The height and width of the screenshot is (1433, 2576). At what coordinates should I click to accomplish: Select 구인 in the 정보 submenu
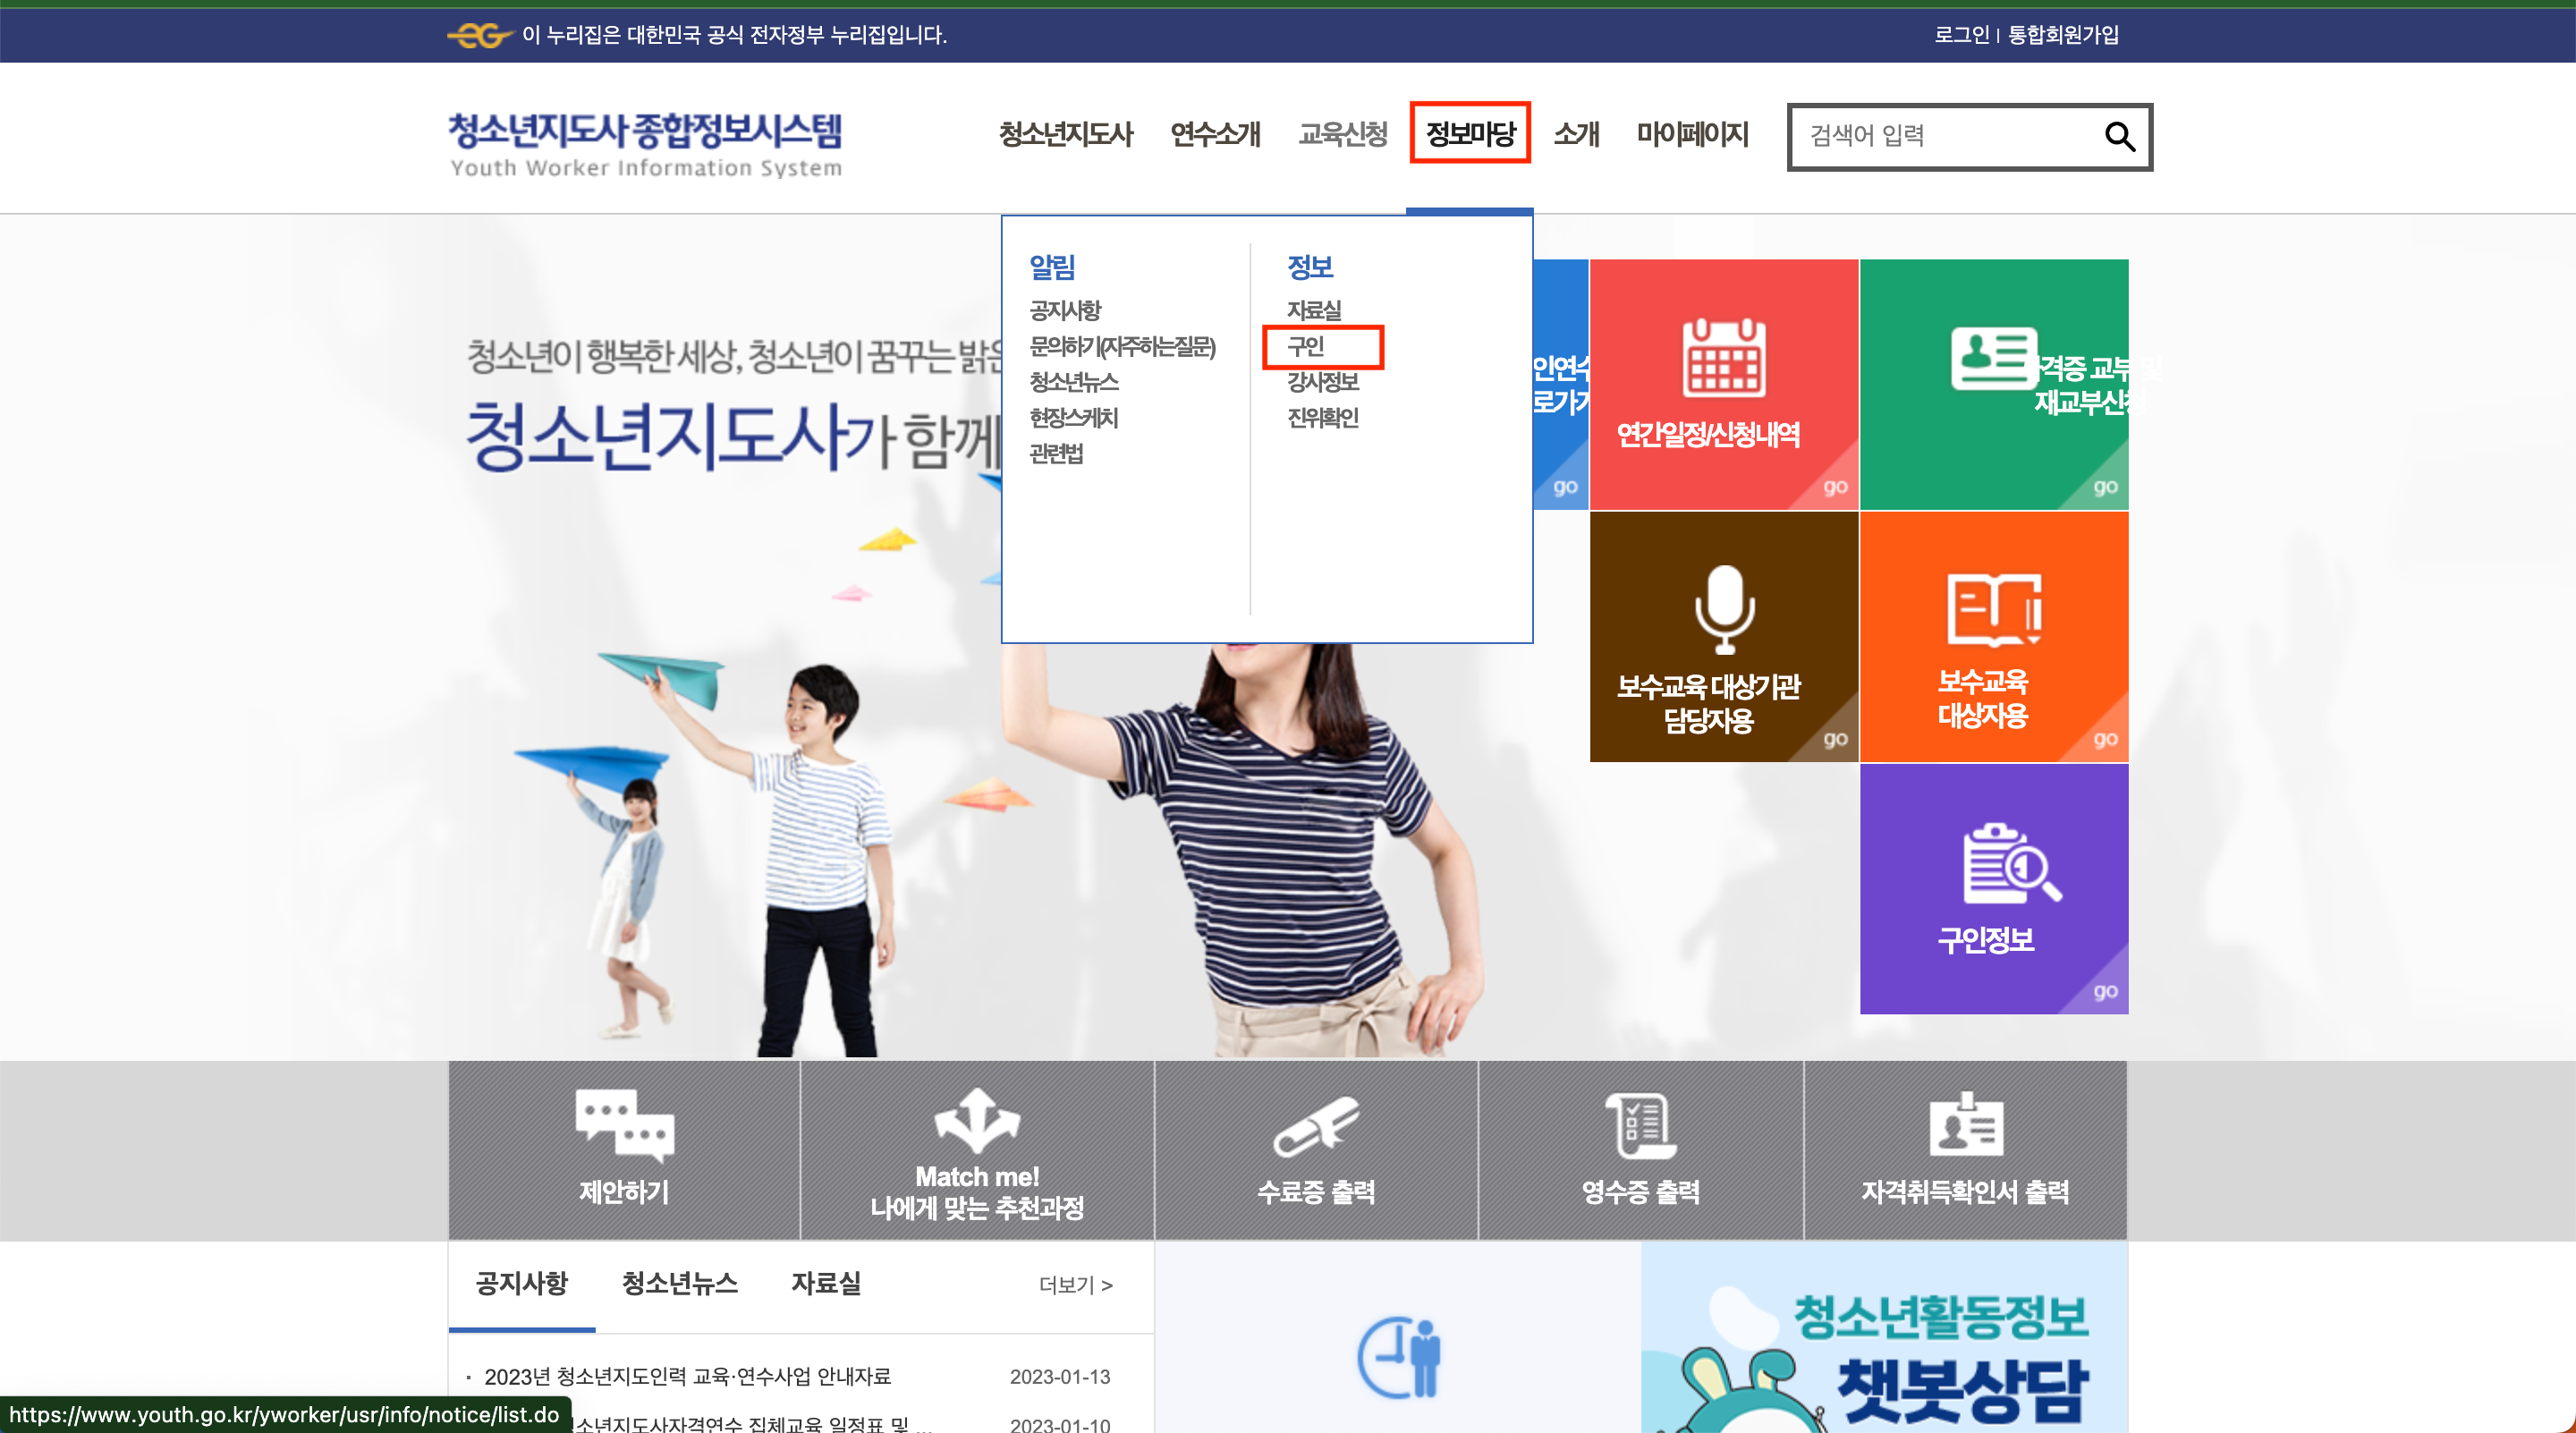[x=1306, y=346]
